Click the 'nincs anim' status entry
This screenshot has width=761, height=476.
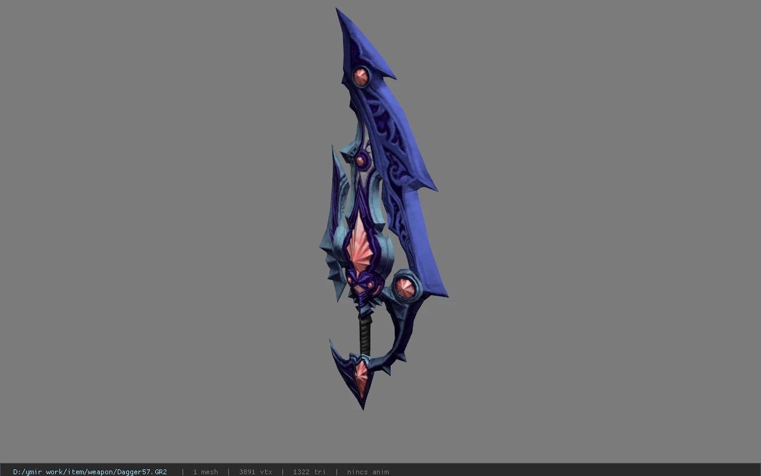[368, 472]
